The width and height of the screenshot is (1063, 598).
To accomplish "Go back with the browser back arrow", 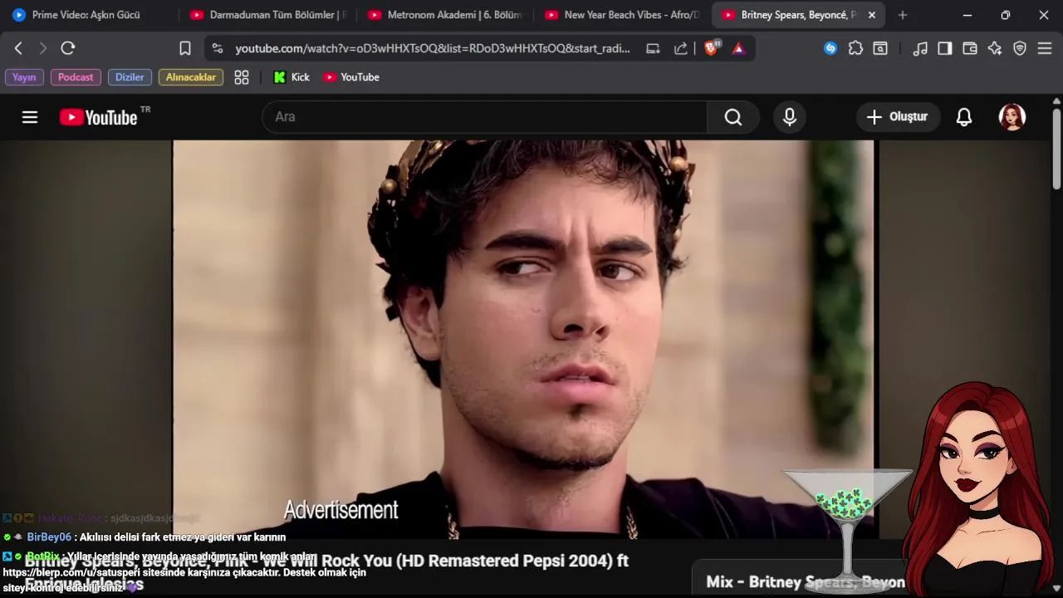I will point(18,48).
